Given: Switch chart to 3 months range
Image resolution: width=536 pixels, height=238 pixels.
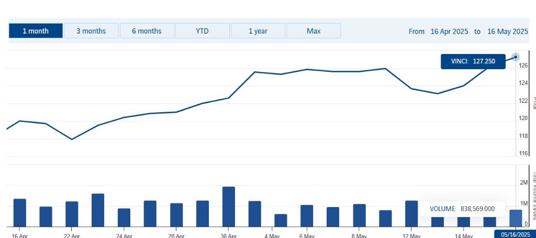Looking at the screenshot, I should [x=91, y=31].
